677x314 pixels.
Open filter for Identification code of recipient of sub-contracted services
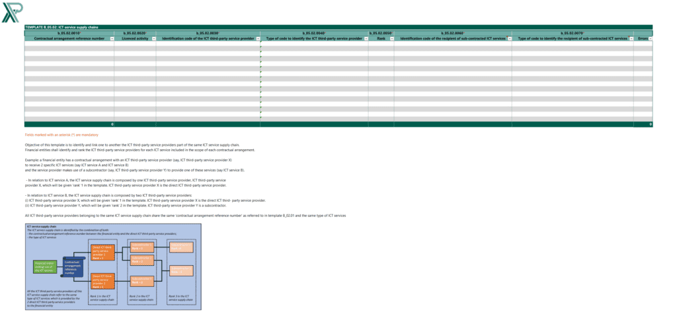(x=510, y=39)
